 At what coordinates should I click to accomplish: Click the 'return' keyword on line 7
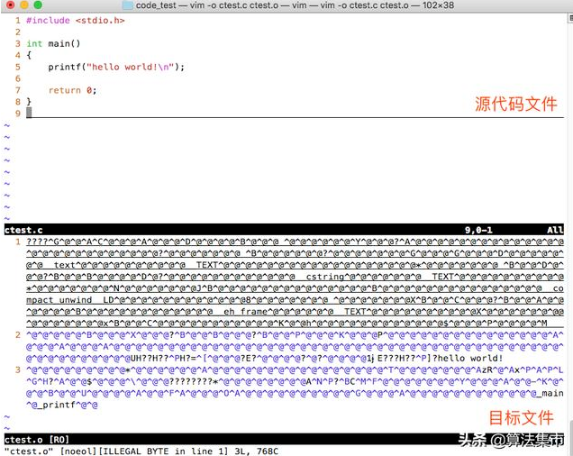65,90
